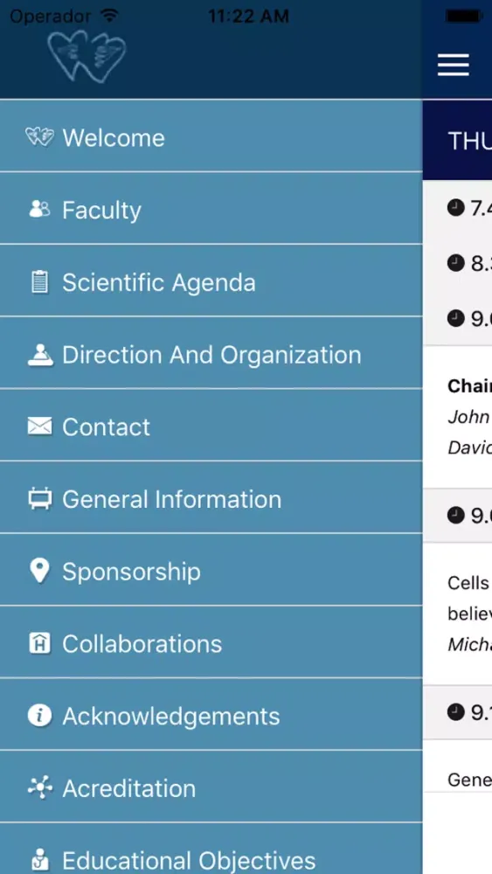Tap the screen icon by General Information

point(39,499)
